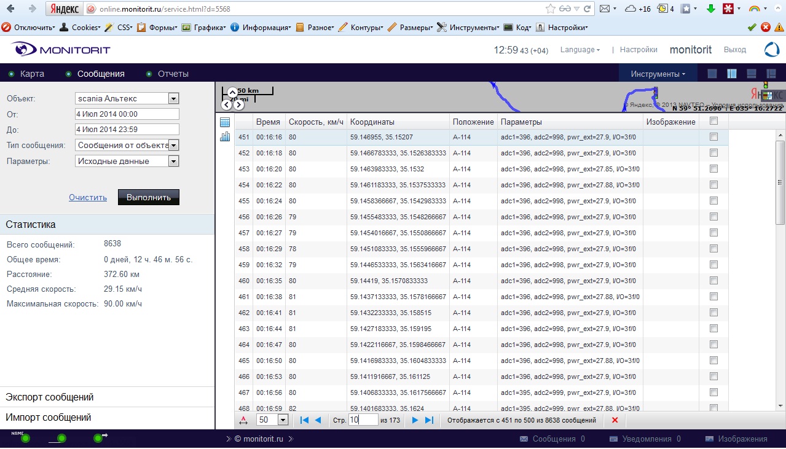Check the checkbox for row 460
786x449 pixels.
(713, 281)
